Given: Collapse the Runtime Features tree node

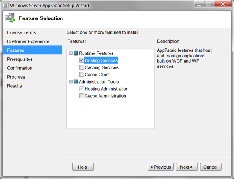Looking at the screenshot, I should [71, 53].
